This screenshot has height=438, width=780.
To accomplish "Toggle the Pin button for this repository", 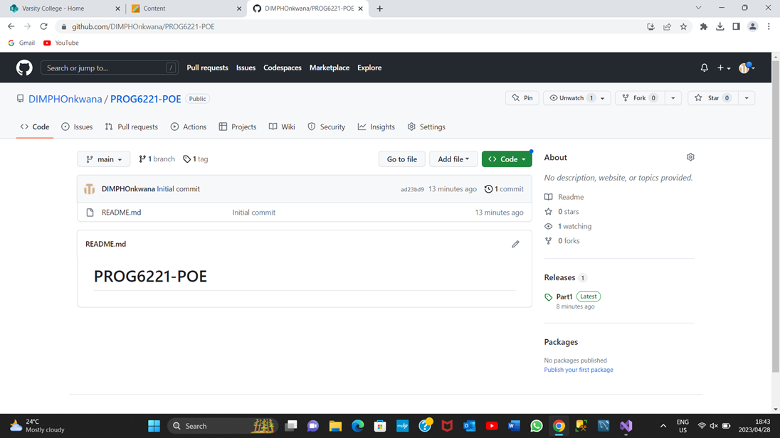I will 522,97.
